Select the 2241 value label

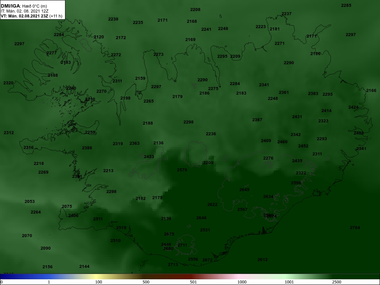click(x=206, y=29)
